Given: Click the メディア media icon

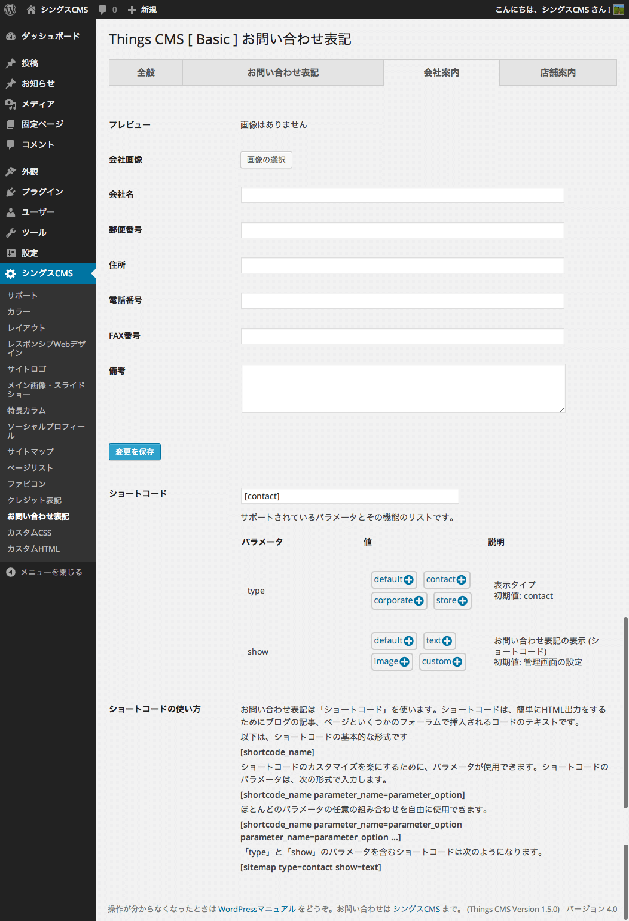Looking at the screenshot, I should tap(11, 104).
